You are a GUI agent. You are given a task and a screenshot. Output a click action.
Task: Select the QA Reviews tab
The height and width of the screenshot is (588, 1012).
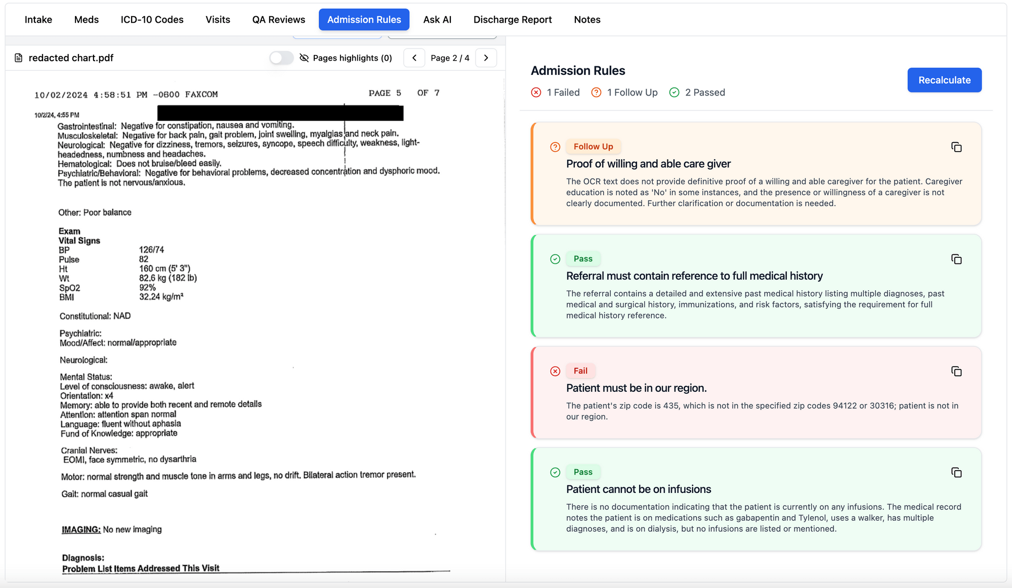(278, 20)
